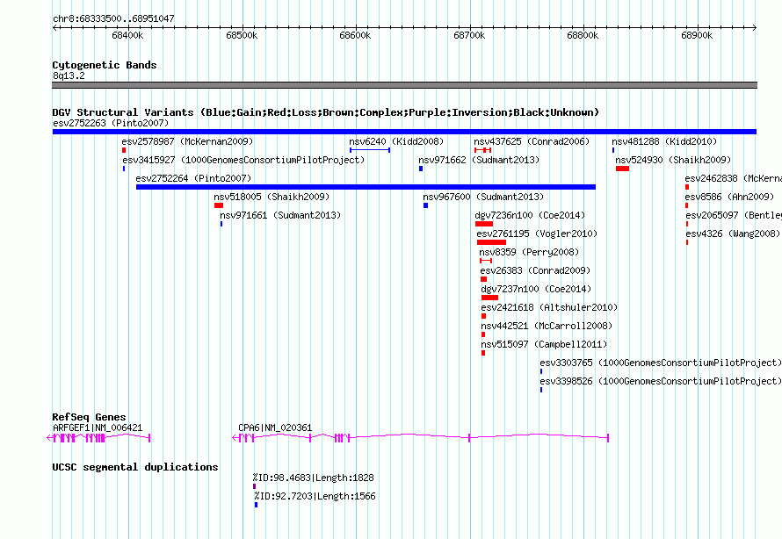Click the 68900k ruler tick label
The width and height of the screenshot is (782, 539).
click(x=697, y=35)
